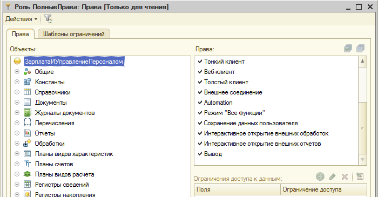The height and width of the screenshot is (197, 378).
Task: Expand the Общие tree node
Action: [17, 72]
